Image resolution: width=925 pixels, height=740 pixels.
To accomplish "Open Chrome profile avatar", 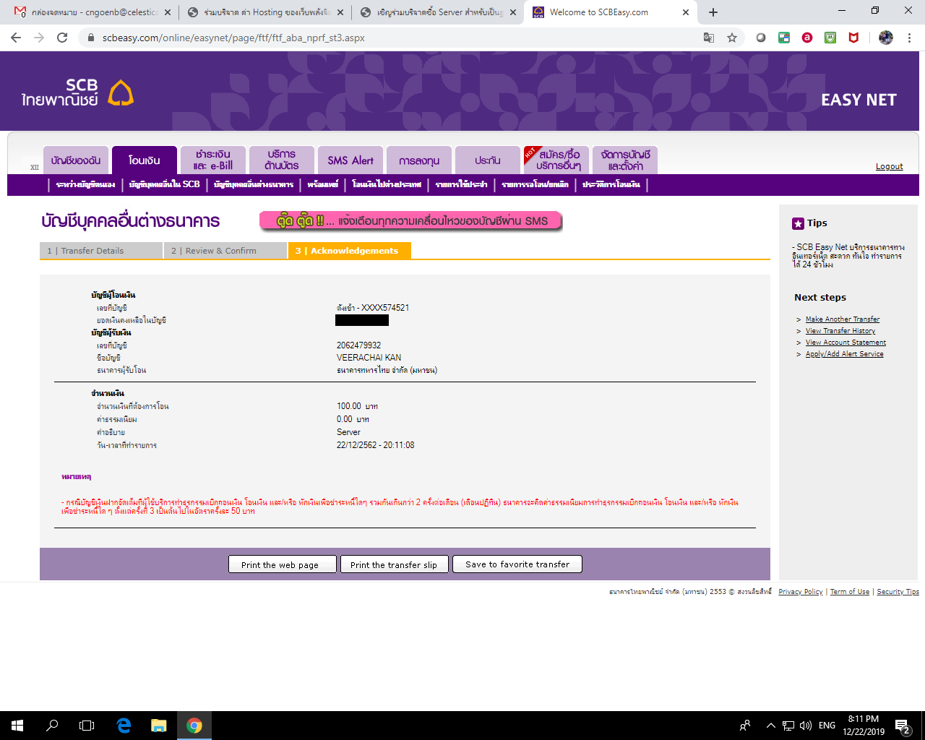I will pyautogui.click(x=886, y=38).
